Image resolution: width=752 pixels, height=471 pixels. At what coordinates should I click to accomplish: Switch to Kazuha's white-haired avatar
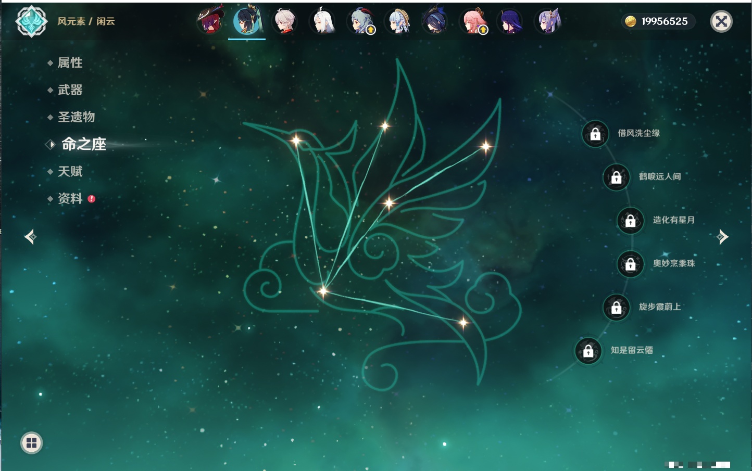click(x=284, y=21)
